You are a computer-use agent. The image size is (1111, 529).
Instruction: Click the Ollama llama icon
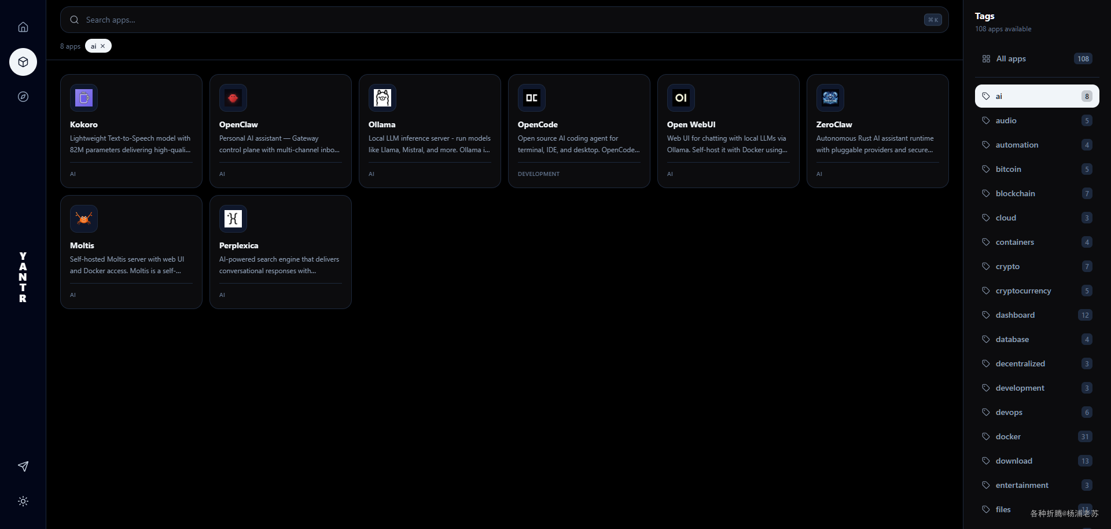point(382,98)
